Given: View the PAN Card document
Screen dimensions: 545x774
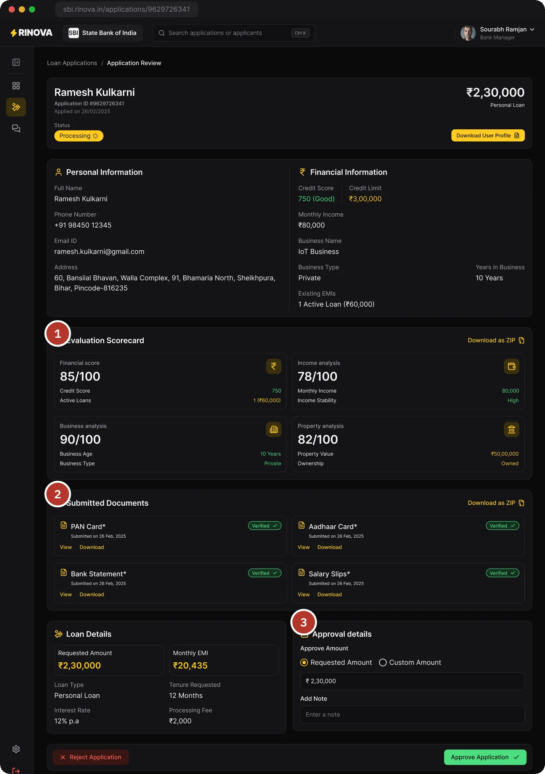Looking at the screenshot, I should (66, 548).
